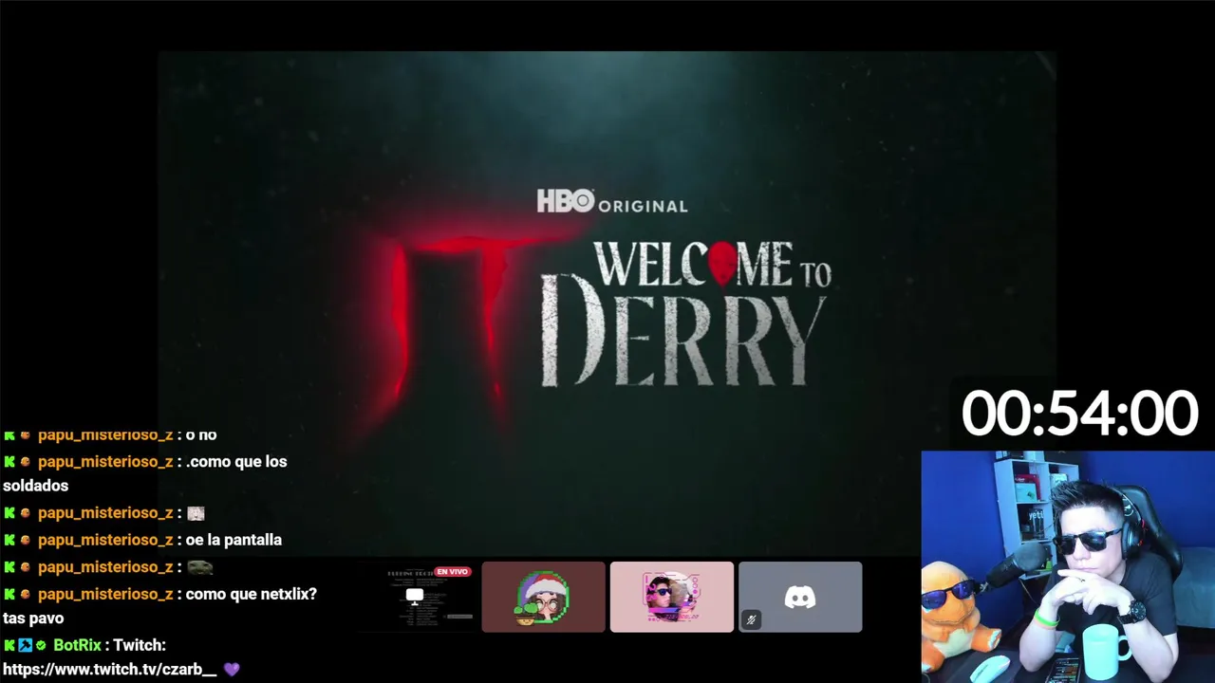Click the purple heart emoji after the Twitch link
Screen dimensions: 1215x683
click(x=232, y=669)
